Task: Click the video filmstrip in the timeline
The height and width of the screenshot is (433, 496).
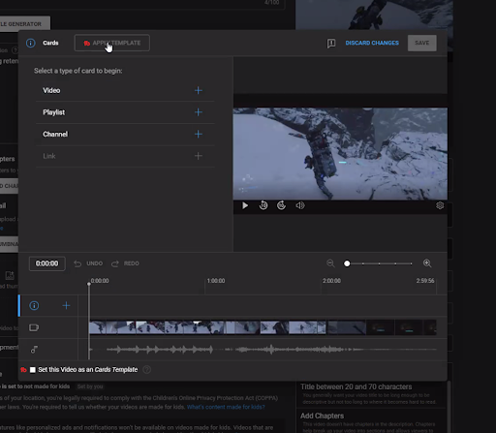Action: pyautogui.click(x=263, y=327)
